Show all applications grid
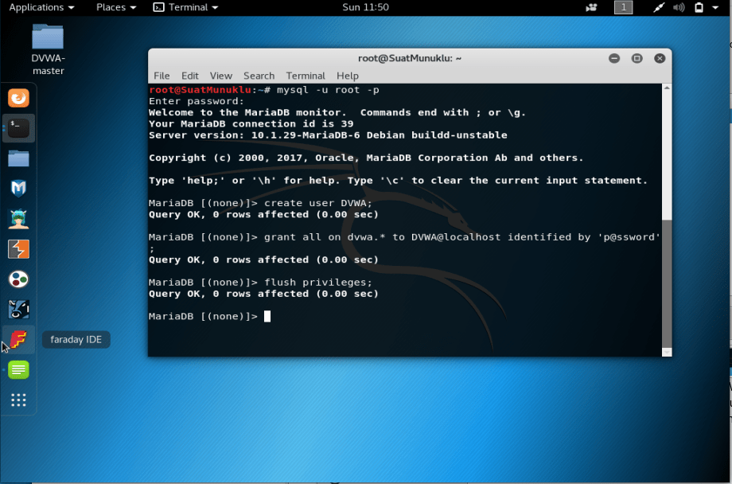The height and width of the screenshot is (484, 732). 18,400
